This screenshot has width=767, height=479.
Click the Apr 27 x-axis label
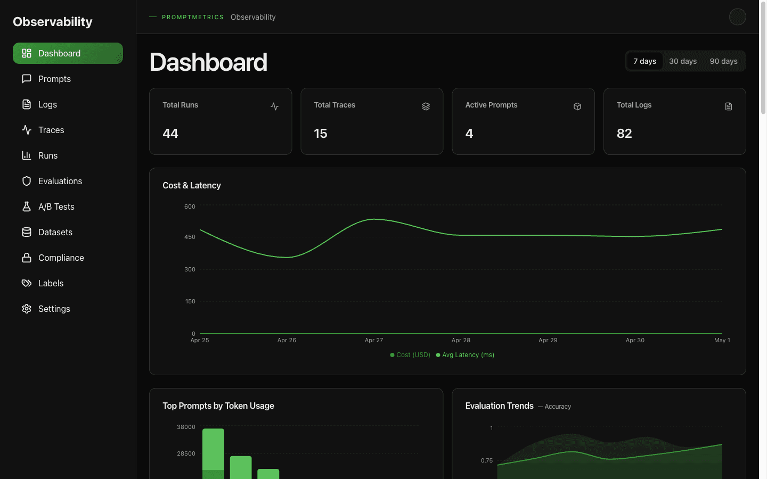pyautogui.click(x=374, y=340)
